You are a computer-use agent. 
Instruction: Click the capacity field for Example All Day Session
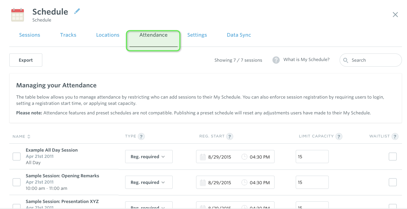pyautogui.click(x=312, y=157)
